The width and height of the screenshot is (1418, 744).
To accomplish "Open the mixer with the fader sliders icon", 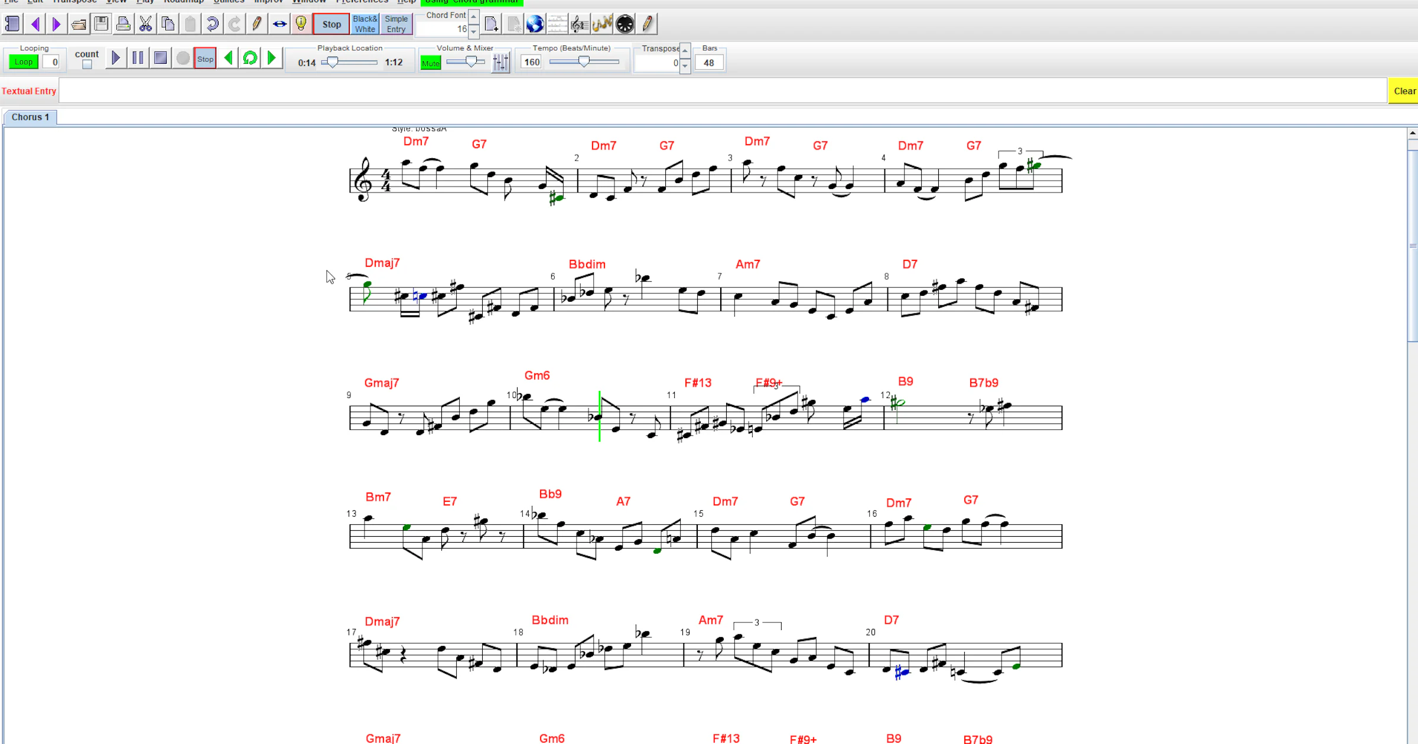I will tap(500, 62).
